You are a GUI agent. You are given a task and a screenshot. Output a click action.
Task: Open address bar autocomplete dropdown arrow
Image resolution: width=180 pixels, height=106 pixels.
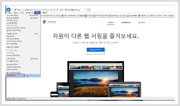[59, 10]
